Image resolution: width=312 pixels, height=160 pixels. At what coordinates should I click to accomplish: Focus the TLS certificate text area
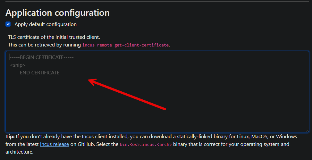(157, 103)
